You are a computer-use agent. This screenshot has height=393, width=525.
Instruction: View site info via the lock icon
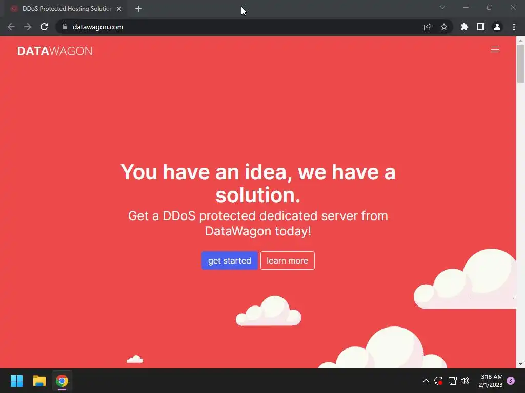tap(65, 27)
